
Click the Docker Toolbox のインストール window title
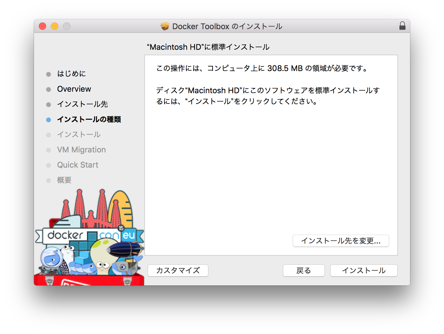[x=227, y=26]
